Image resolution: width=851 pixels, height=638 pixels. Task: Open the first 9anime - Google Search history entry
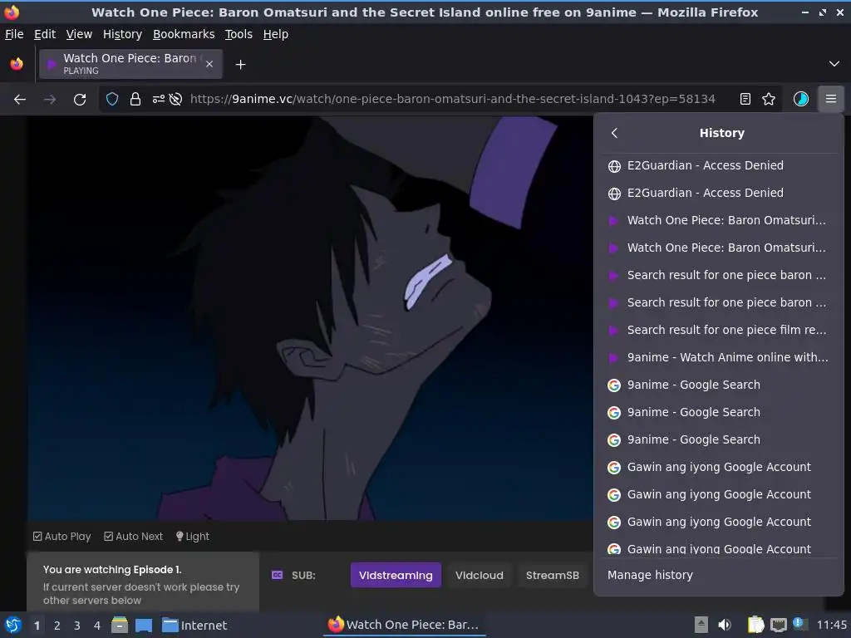[x=719, y=385]
